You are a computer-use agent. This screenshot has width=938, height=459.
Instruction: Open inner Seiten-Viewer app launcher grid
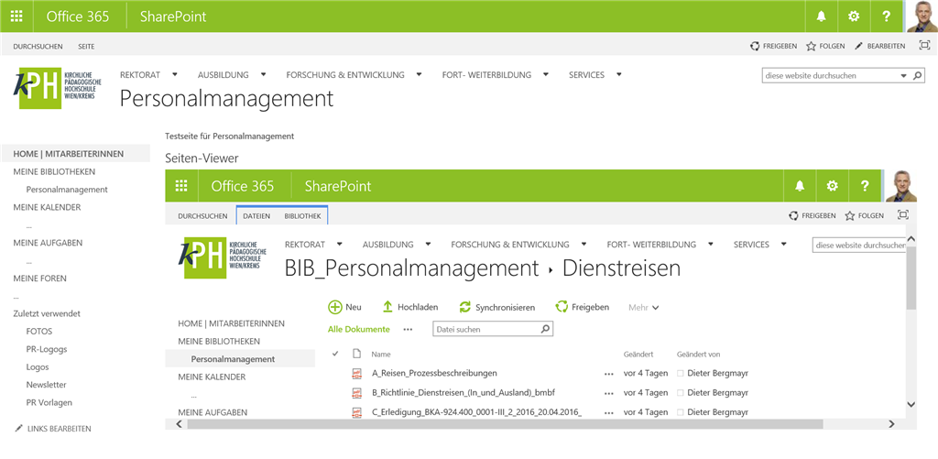click(x=181, y=186)
